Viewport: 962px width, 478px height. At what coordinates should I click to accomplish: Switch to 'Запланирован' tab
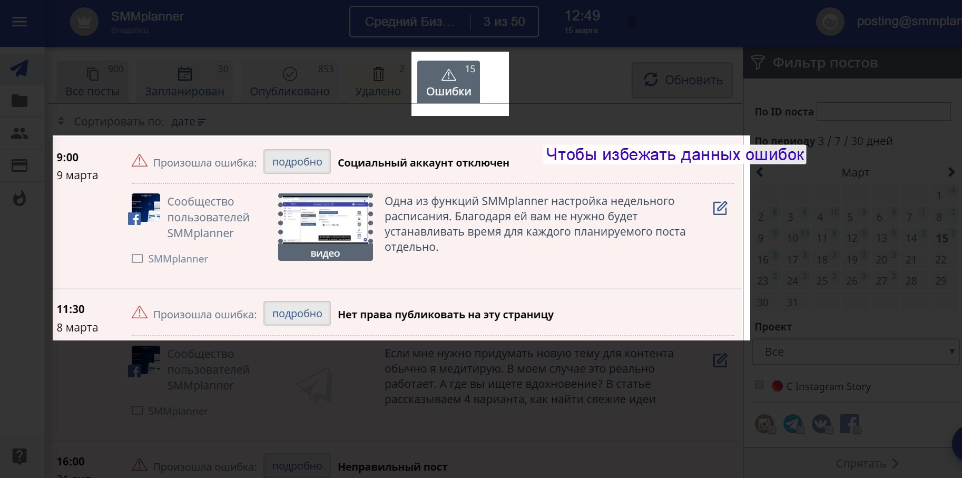[x=184, y=81]
